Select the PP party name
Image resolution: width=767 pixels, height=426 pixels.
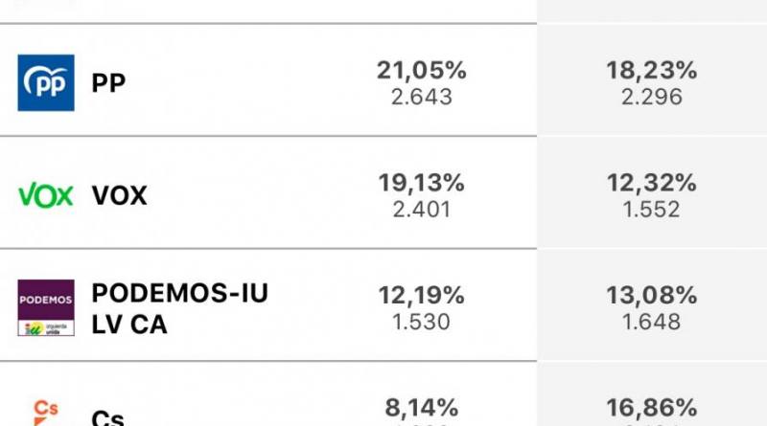point(108,83)
